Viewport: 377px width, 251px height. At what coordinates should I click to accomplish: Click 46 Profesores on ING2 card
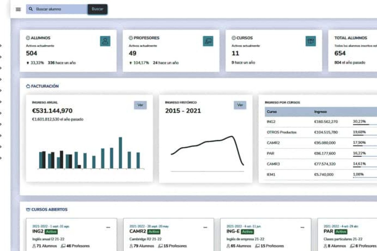78,246
